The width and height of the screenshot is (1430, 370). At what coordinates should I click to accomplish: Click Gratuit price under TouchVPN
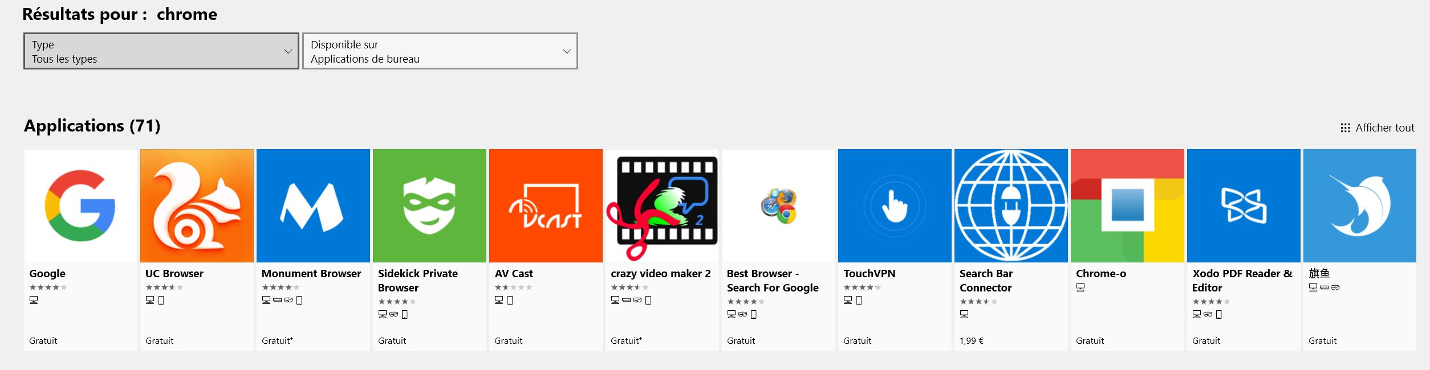[x=858, y=341]
